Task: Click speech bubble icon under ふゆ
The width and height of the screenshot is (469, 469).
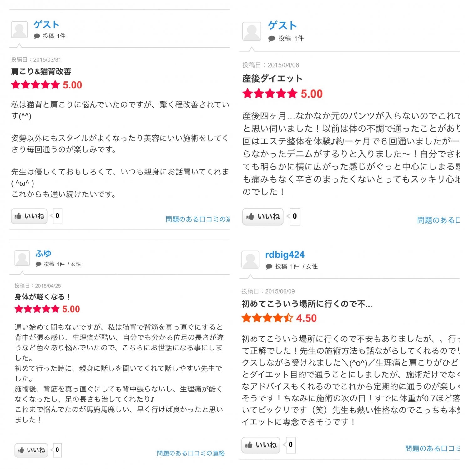Action: (x=38, y=264)
